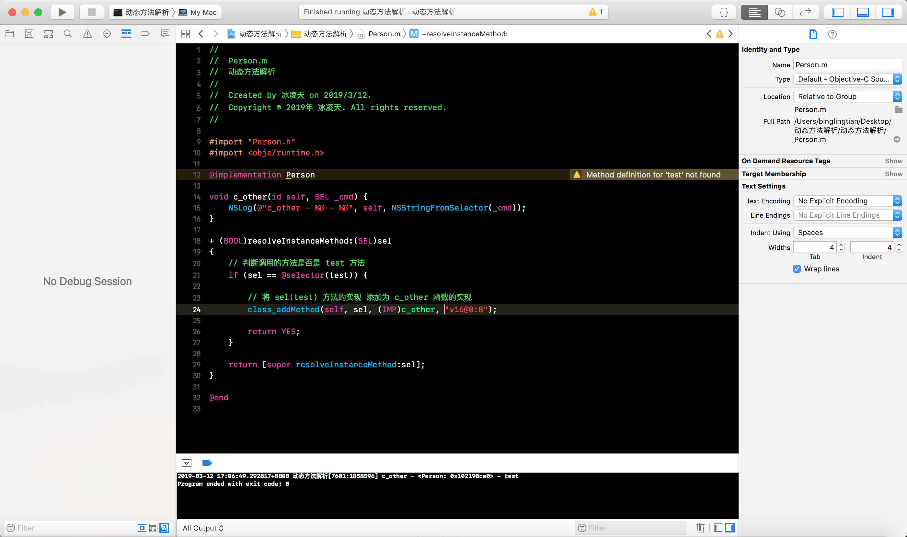The height and width of the screenshot is (537, 907).
Task: Click the Run (play) button
Action: tap(62, 12)
